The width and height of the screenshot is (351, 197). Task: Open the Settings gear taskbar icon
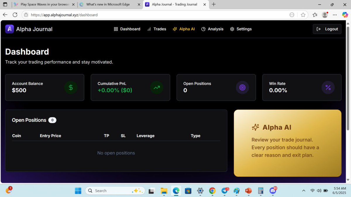coord(200,191)
